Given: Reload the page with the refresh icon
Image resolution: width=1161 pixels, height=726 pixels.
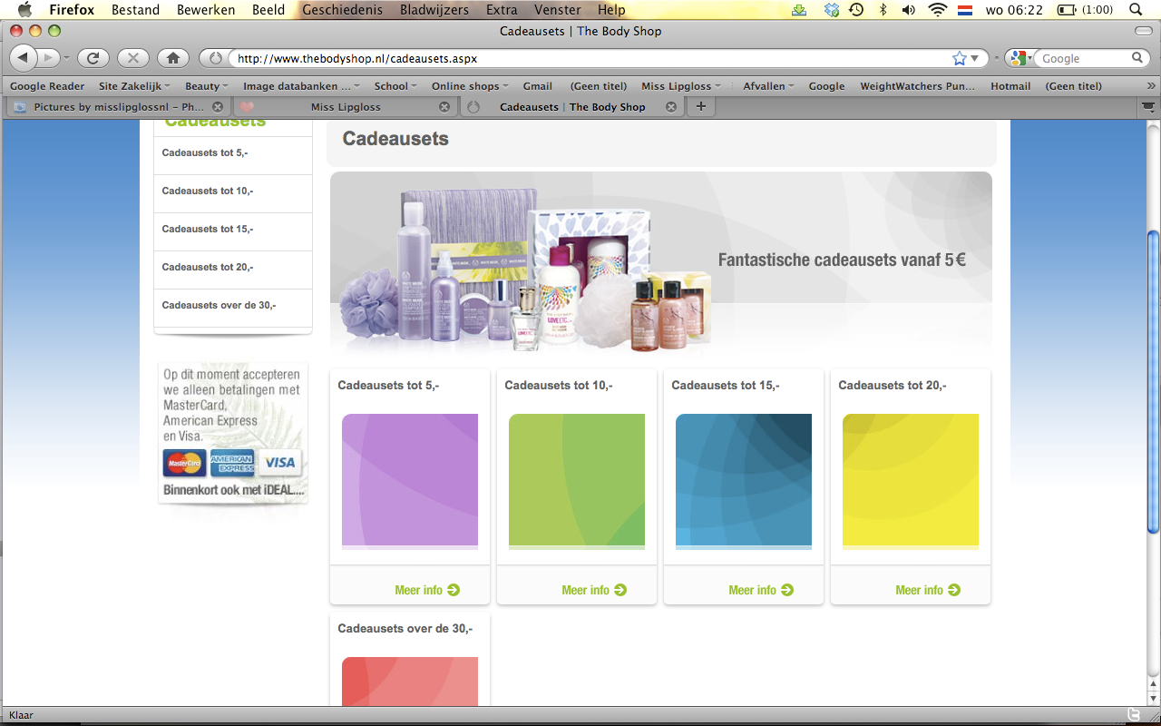Looking at the screenshot, I should [x=93, y=58].
